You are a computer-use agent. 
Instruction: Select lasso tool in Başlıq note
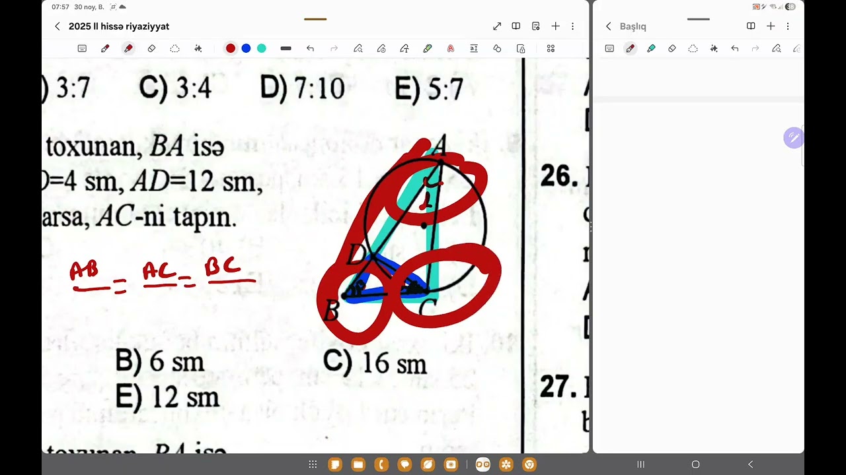[x=693, y=48]
